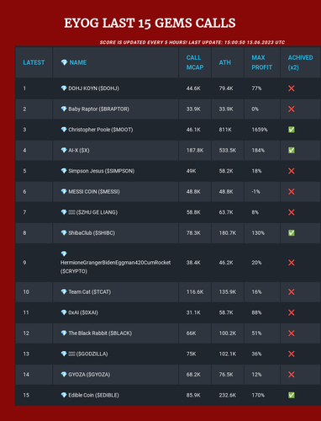Click the 'GYOZA ($GYOZA)' name

point(89,375)
